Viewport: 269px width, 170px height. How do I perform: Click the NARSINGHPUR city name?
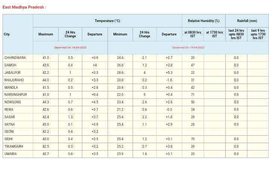pyautogui.click(x=16, y=95)
